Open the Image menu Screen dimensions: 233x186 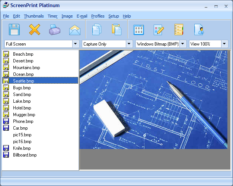pos(67,16)
